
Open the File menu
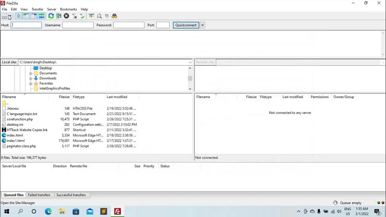5,9
